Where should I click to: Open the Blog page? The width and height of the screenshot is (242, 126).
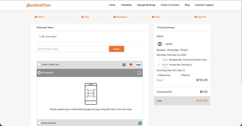tap(187, 5)
